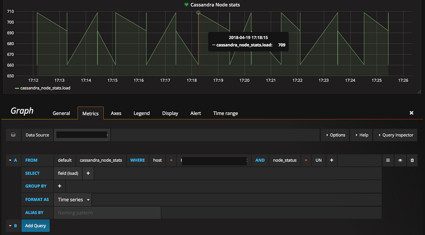This screenshot has width=425, height=235.
Task: Open the raw query editor via the hamburger icon
Action: click(388, 160)
